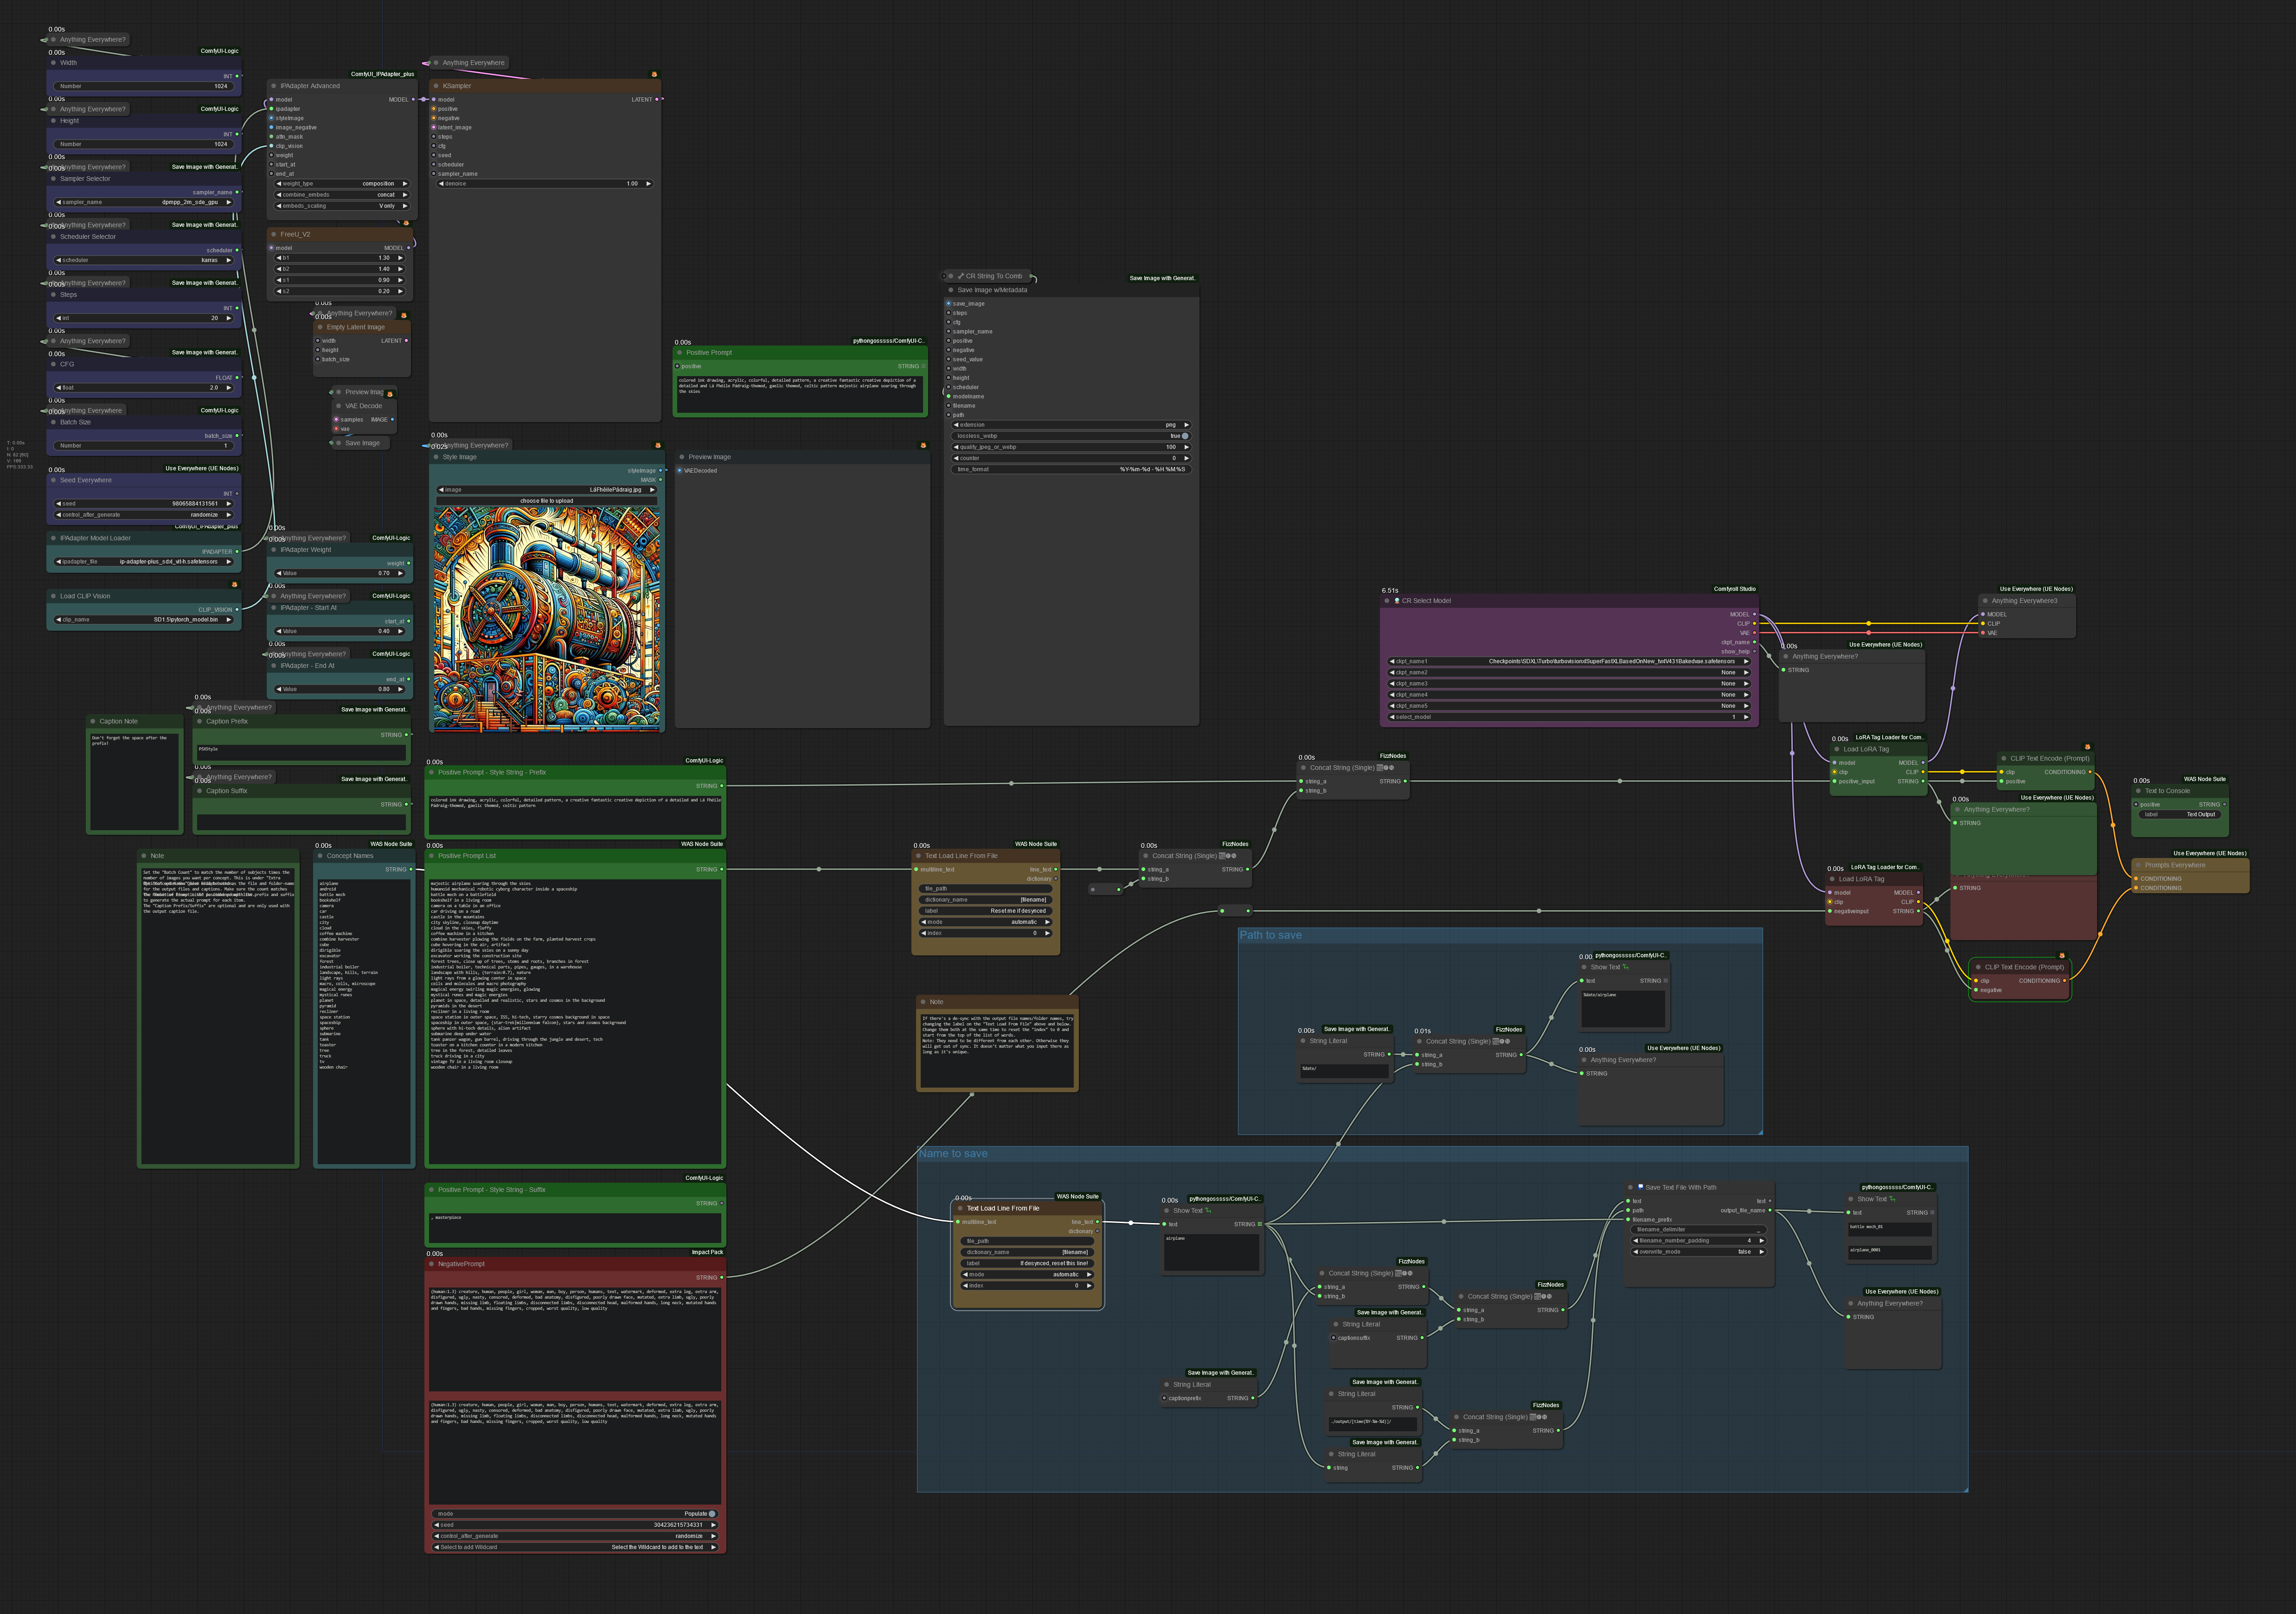The width and height of the screenshot is (2296, 1614).
Task: Toggle collapse dot on CFG node
Action: pyautogui.click(x=54, y=364)
